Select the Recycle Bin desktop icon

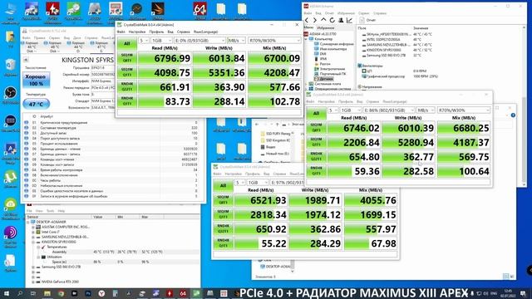coord(11,66)
